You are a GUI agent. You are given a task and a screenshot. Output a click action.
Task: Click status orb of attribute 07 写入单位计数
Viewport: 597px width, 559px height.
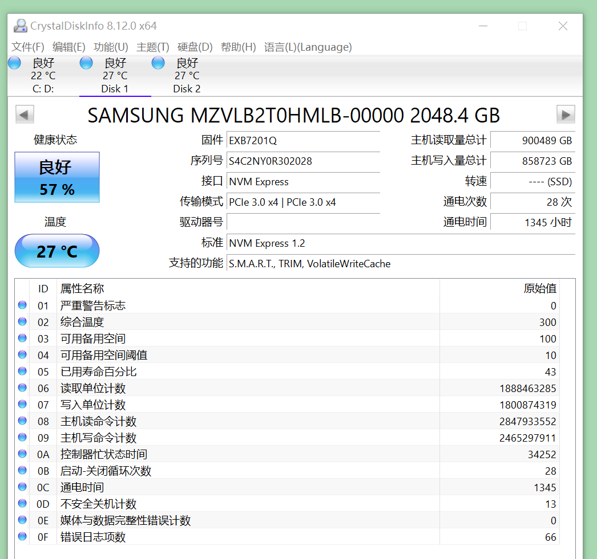[x=22, y=405]
